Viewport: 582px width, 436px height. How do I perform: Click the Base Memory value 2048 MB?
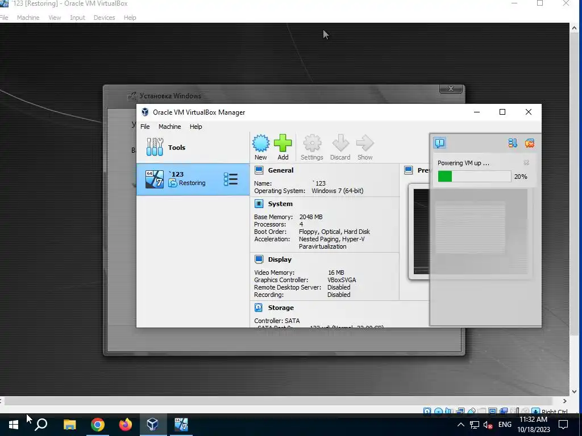pos(311,217)
